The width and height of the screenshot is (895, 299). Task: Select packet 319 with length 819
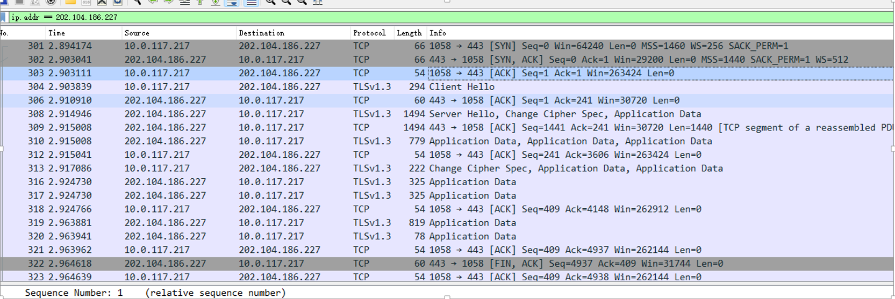(x=447, y=223)
